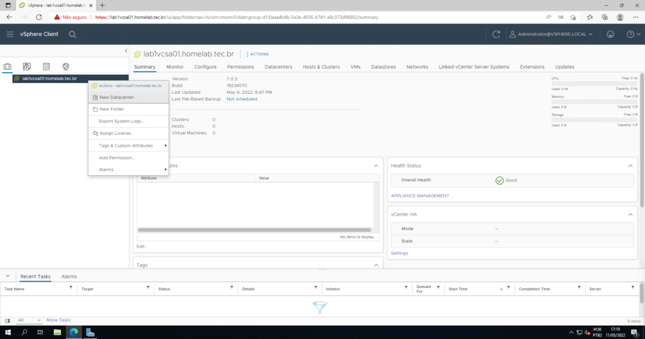Viewport: 645px width, 339px height.
Task: Filter the Completion Time column
Action: pos(579,287)
